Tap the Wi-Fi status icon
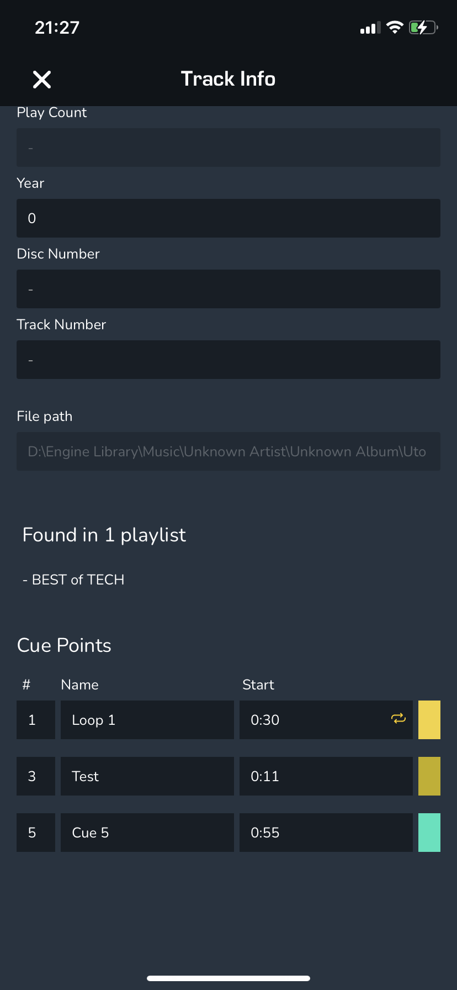The height and width of the screenshot is (990, 457). (x=395, y=28)
